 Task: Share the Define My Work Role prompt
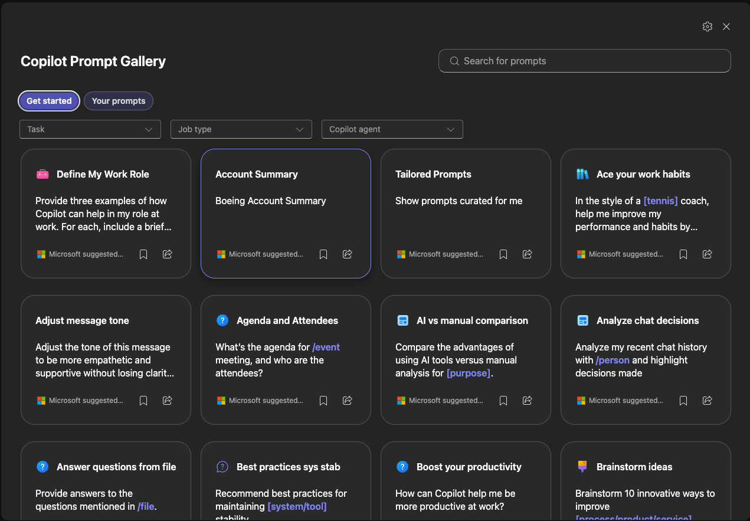coord(168,254)
